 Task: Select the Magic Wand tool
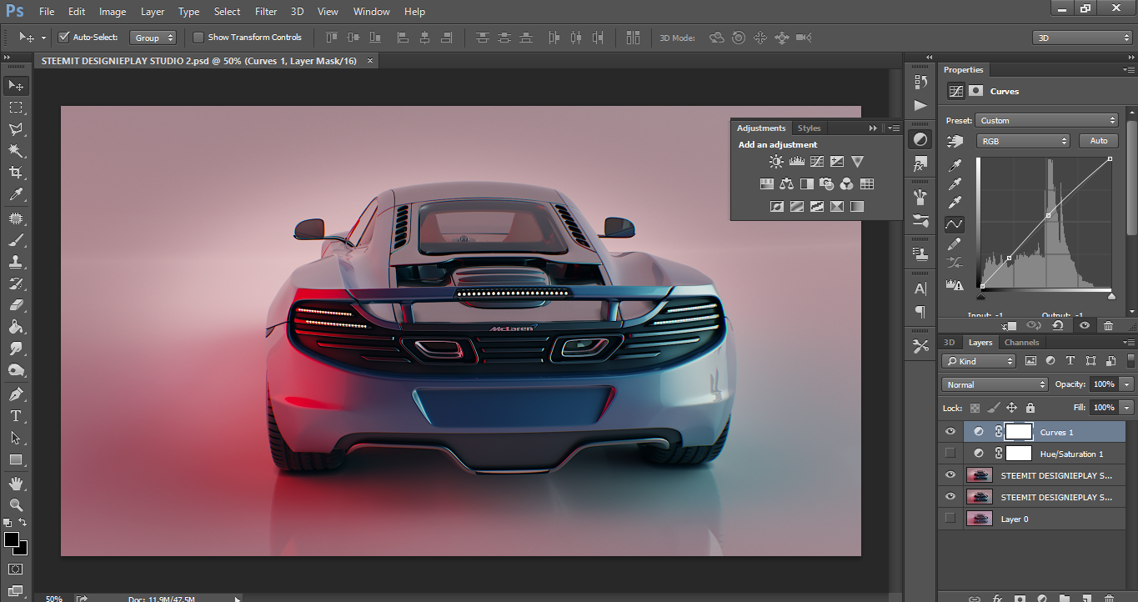click(x=16, y=151)
